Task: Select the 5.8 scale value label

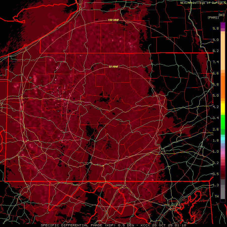Action: tap(216, 84)
